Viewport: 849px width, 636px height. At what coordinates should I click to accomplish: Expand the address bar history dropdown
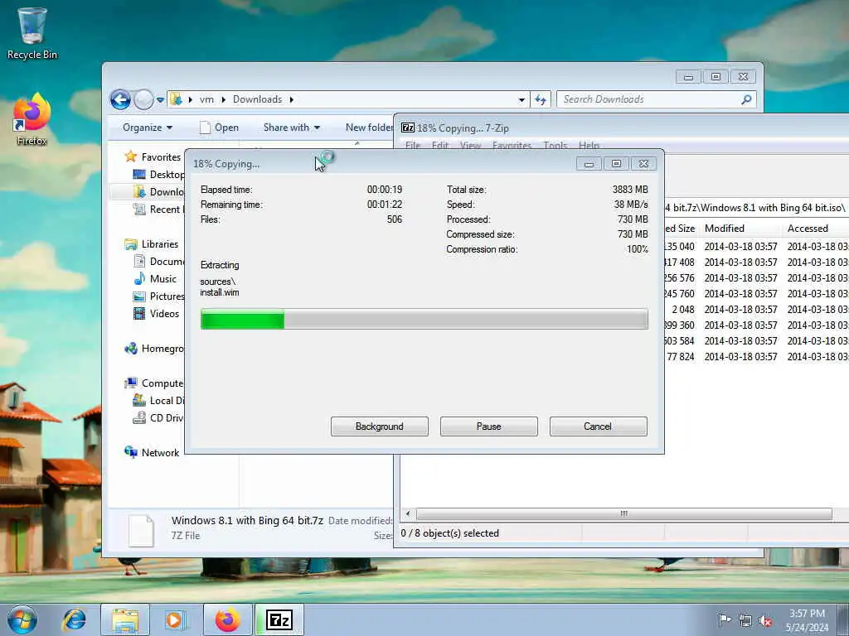(x=522, y=99)
